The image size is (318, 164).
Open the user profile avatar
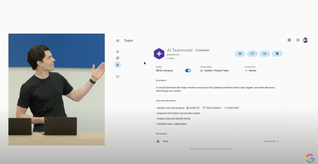pos(305,40)
